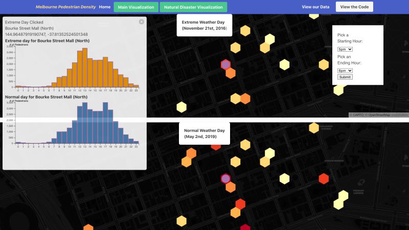
Task: Click the 'Extreme day for Bourke Street Mall (North)' chart title
Action: (x=47, y=41)
